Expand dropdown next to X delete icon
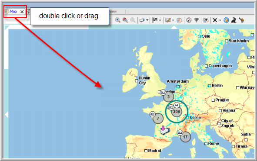Viewport: 257px width, 161px height. 220,20
